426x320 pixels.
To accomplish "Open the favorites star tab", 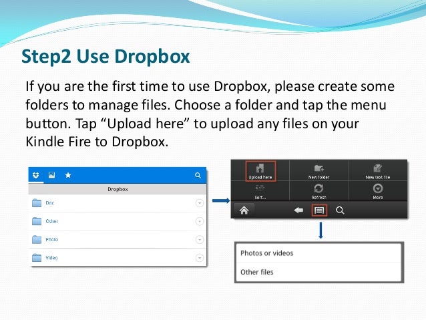I will (68, 175).
